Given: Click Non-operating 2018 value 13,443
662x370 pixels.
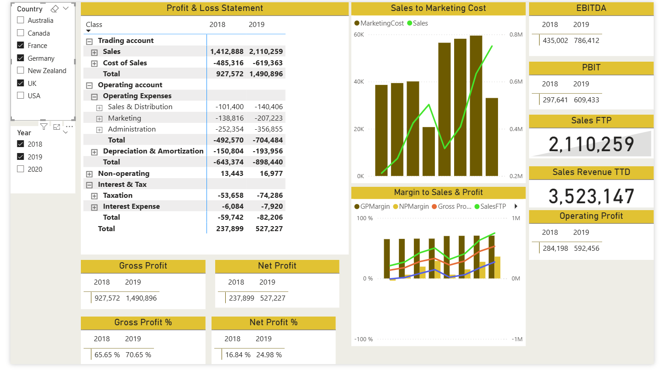Looking at the screenshot, I should click(232, 174).
